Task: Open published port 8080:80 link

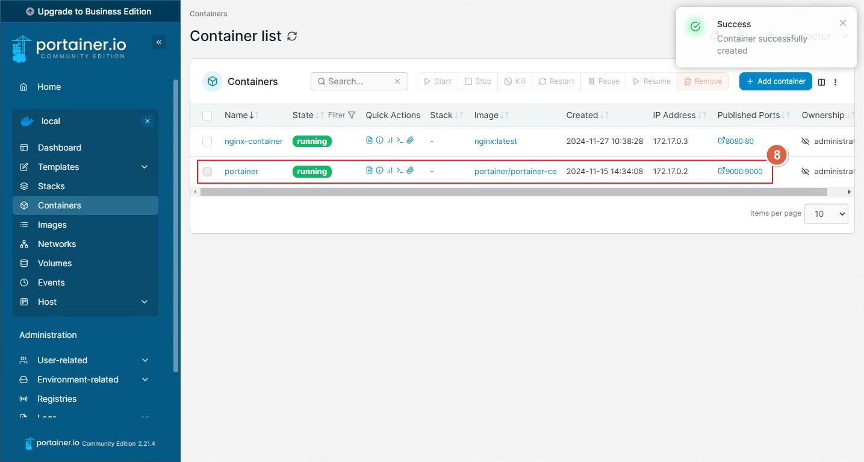Action: point(736,142)
